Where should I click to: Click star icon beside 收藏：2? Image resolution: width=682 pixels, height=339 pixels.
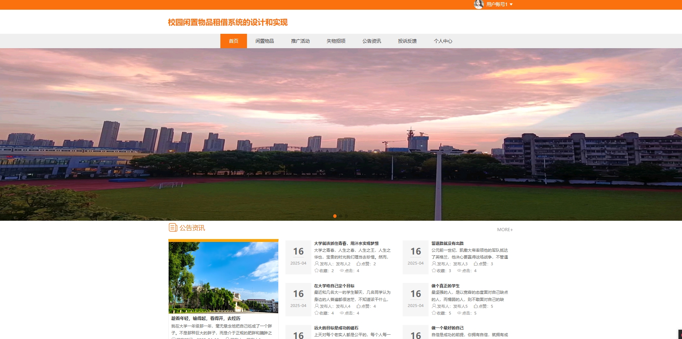pyautogui.click(x=316, y=270)
